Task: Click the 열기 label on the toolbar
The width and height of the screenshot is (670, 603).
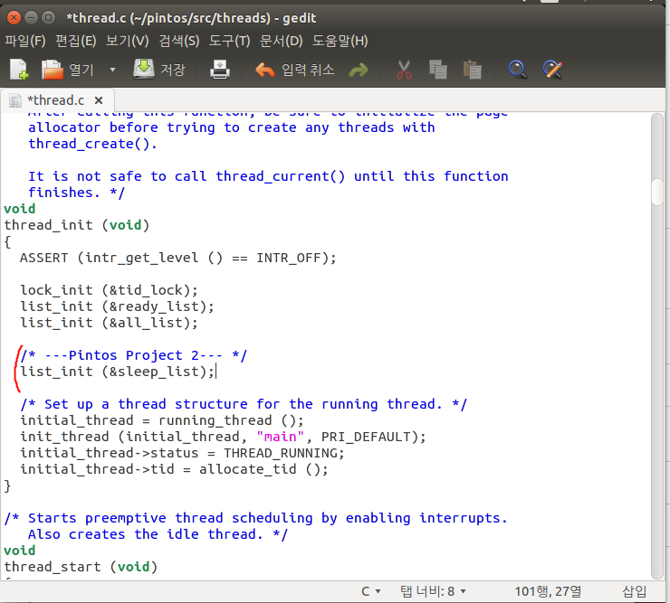Action: coord(81,70)
